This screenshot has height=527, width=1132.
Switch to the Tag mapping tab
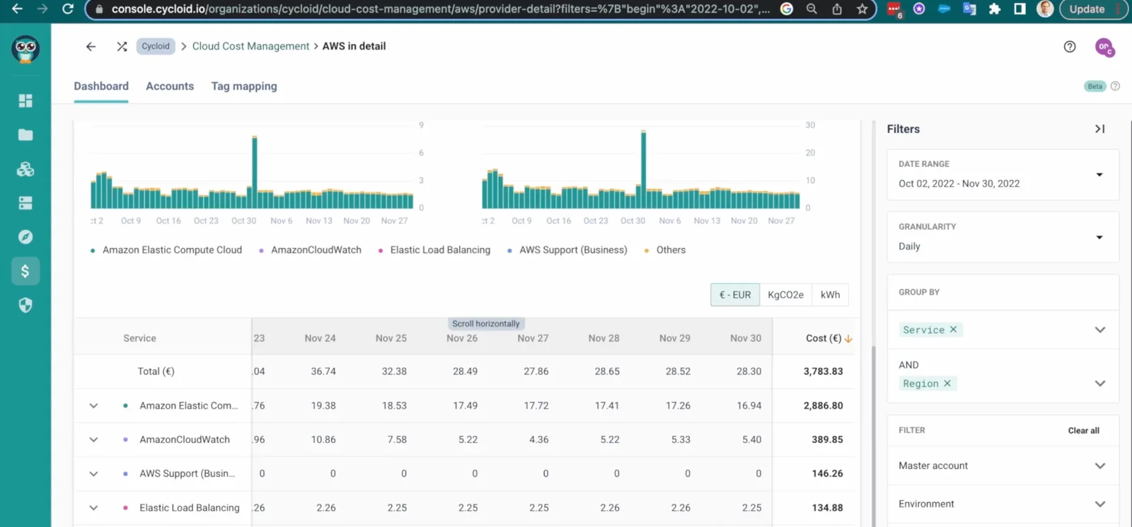244,86
